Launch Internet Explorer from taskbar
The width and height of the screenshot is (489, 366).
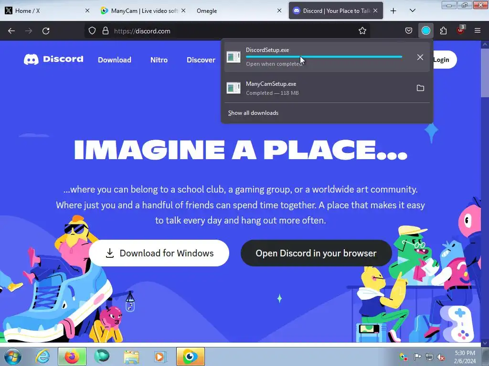(43, 356)
